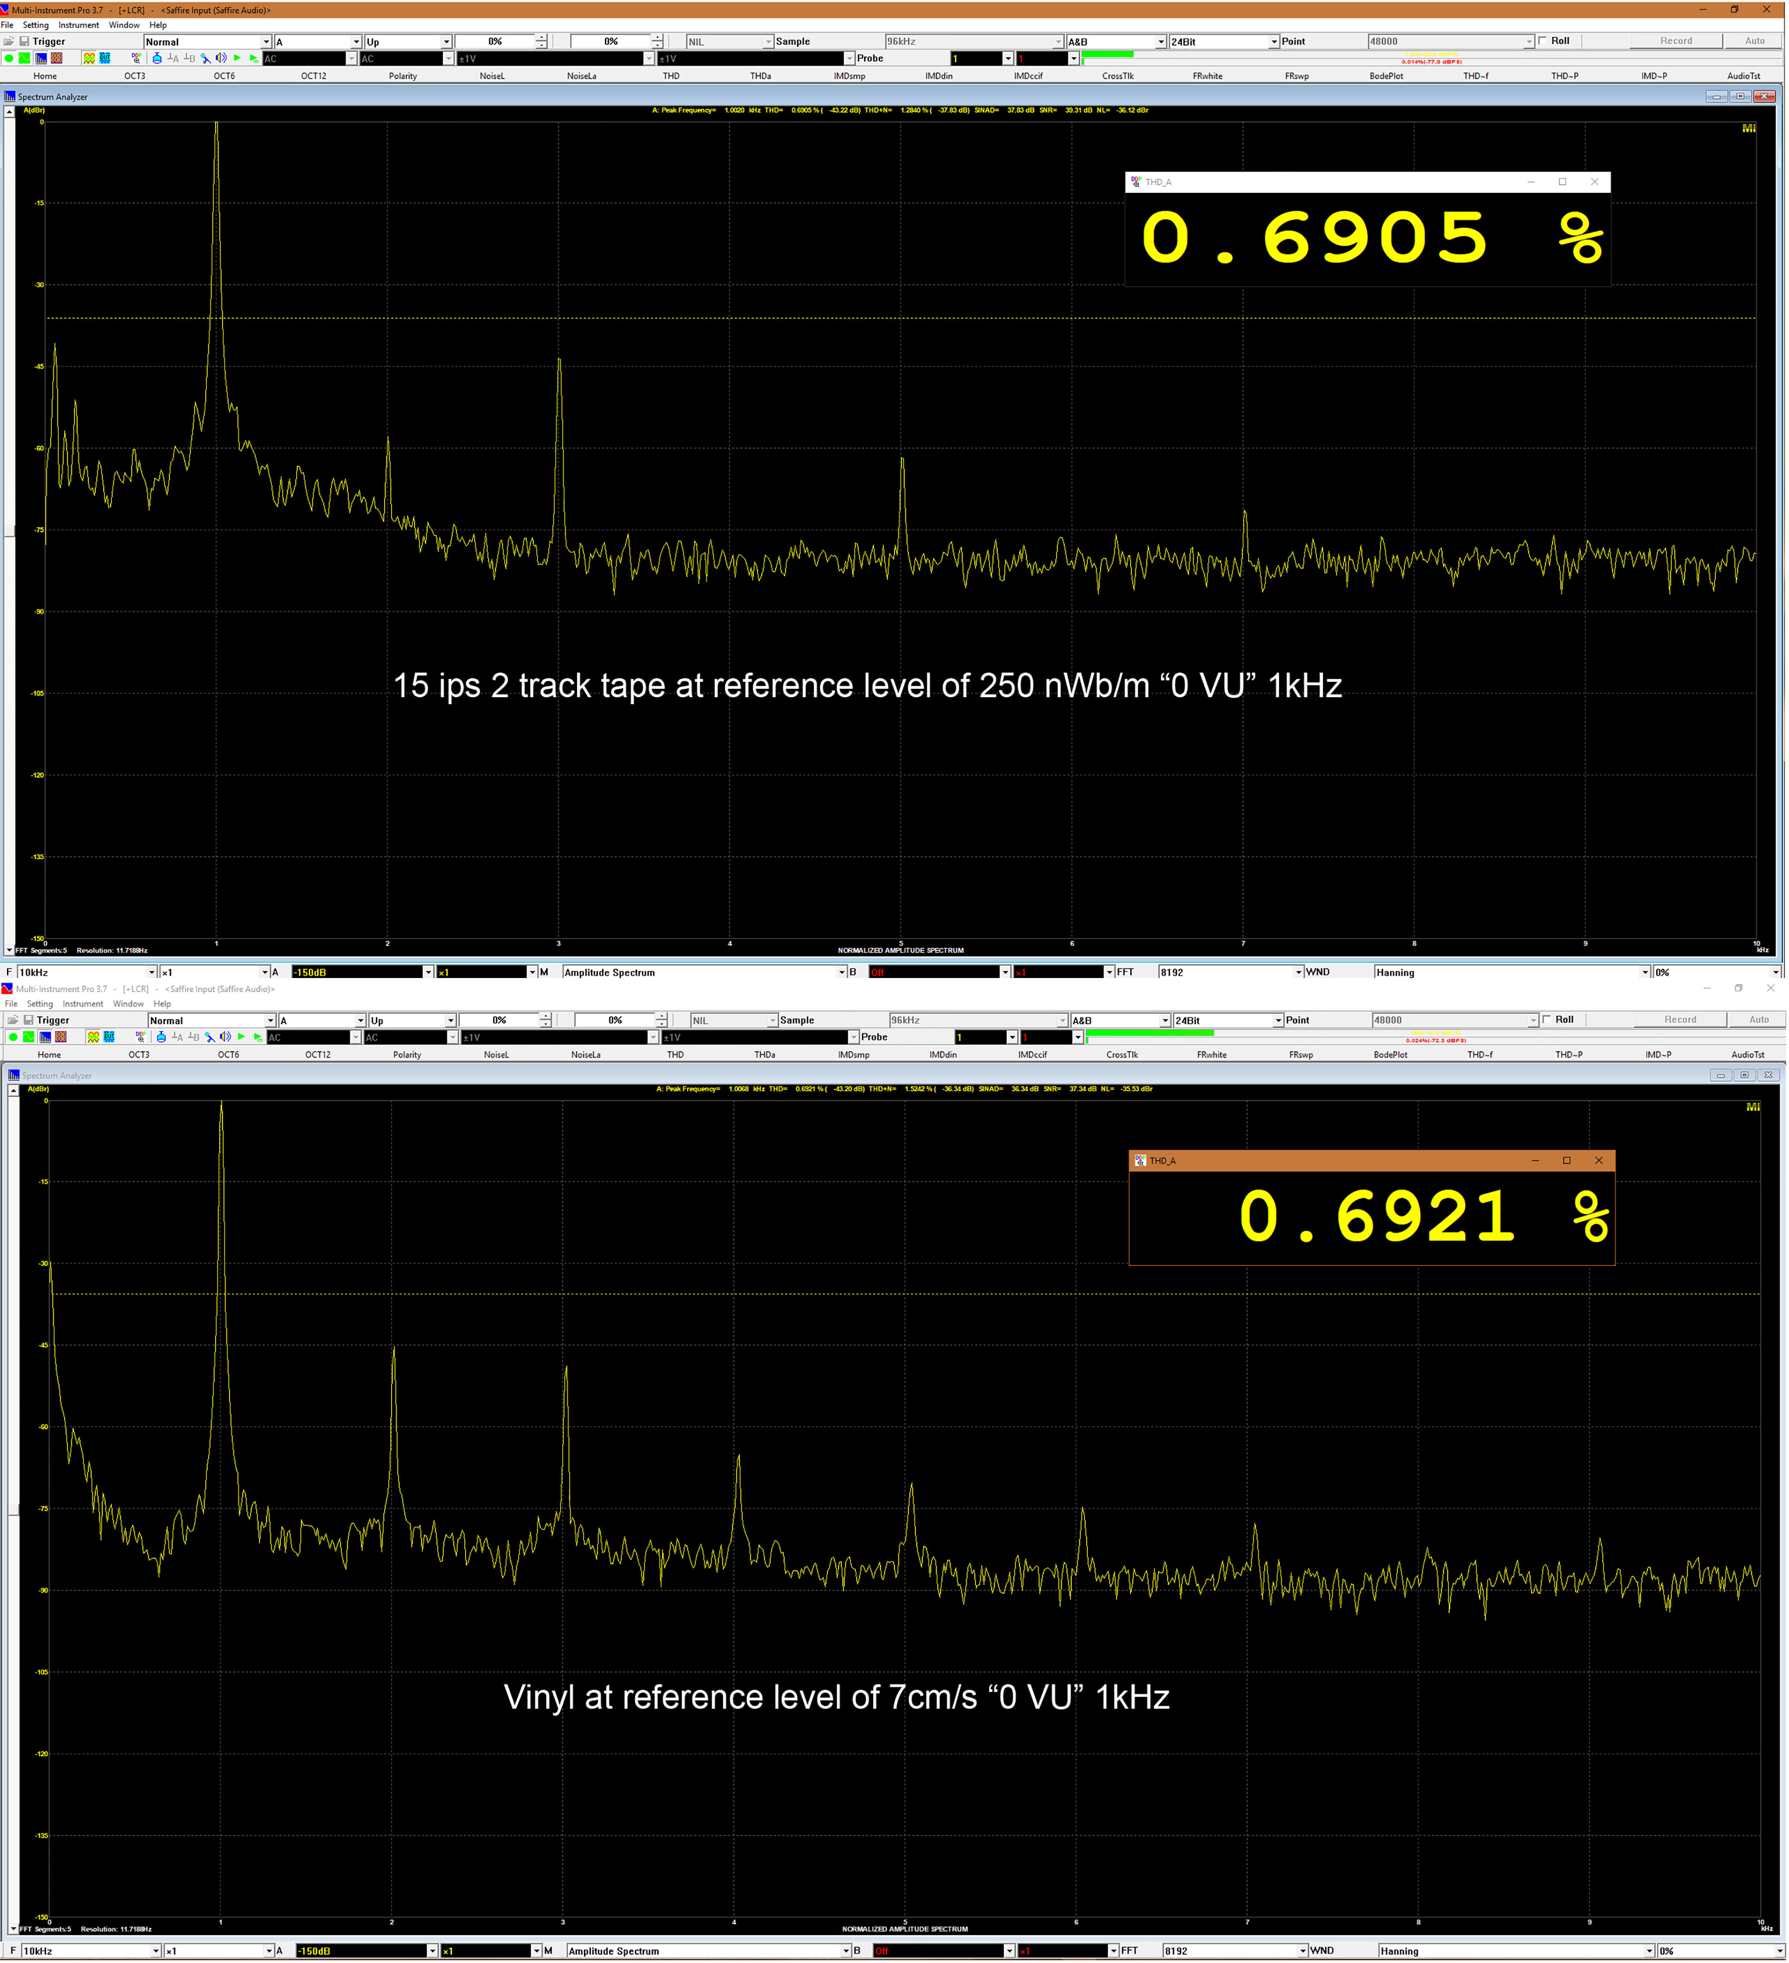
Task: Click the green run/stop circle in bottom window
Action: pyautogui.click(x=12, y=1038)
